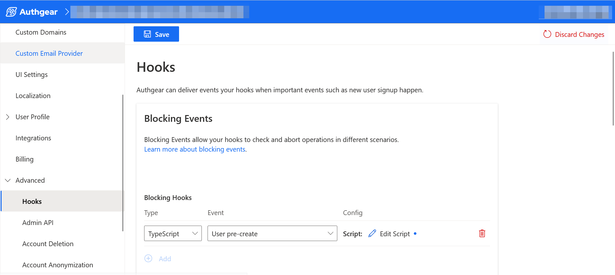This screenshot has height=275, width=615.
Task: Click the floppy disk Save icon
Action: 147,34
